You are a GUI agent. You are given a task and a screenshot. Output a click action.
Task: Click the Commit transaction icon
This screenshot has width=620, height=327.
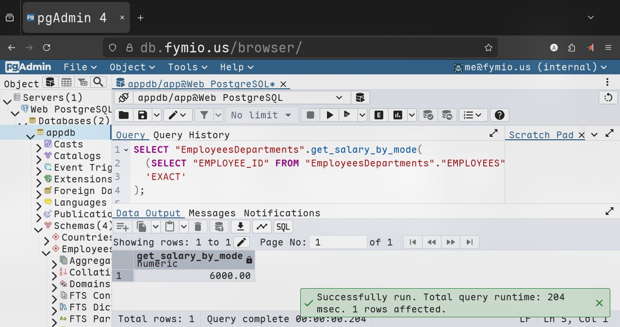pos(428,115)
